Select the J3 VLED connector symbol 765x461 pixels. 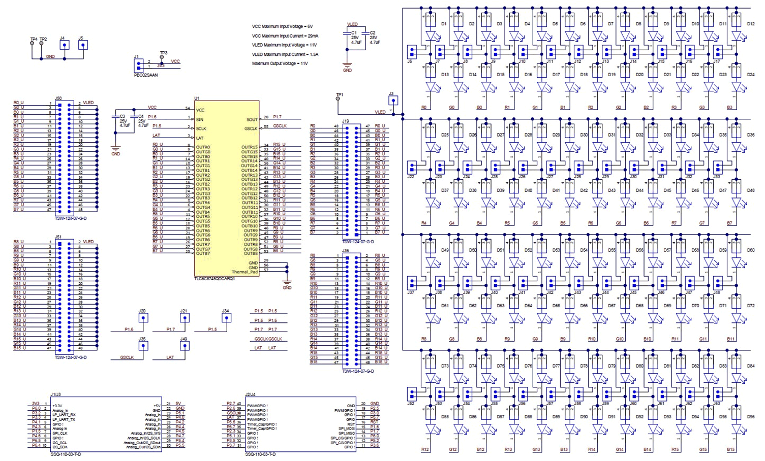click(x=392, y=101)
